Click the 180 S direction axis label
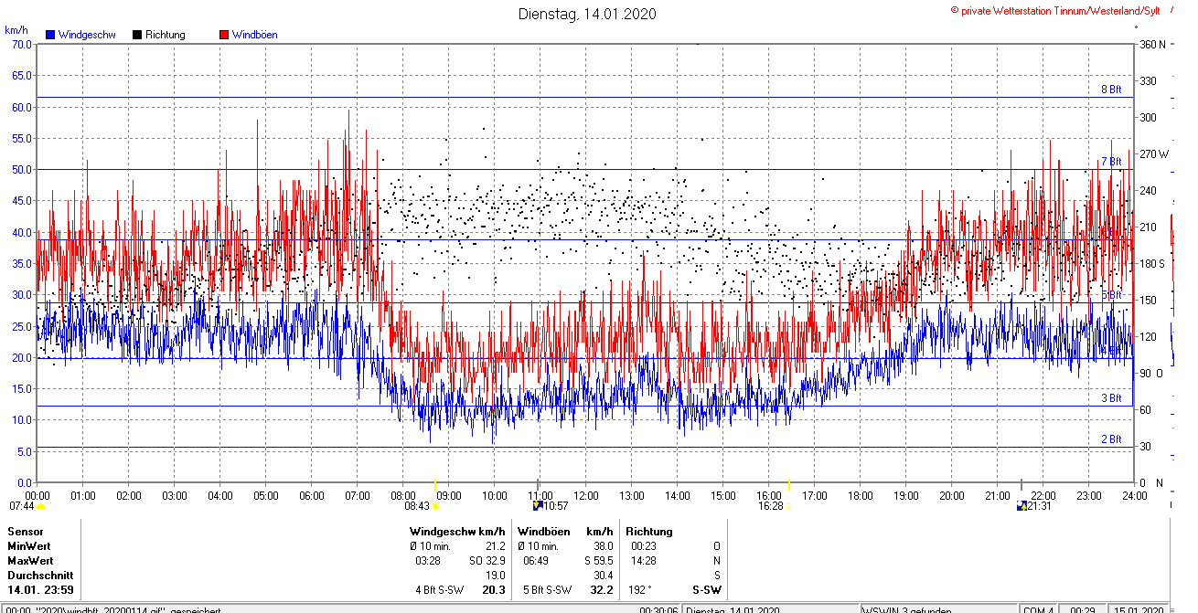 tap(1151, 264)
